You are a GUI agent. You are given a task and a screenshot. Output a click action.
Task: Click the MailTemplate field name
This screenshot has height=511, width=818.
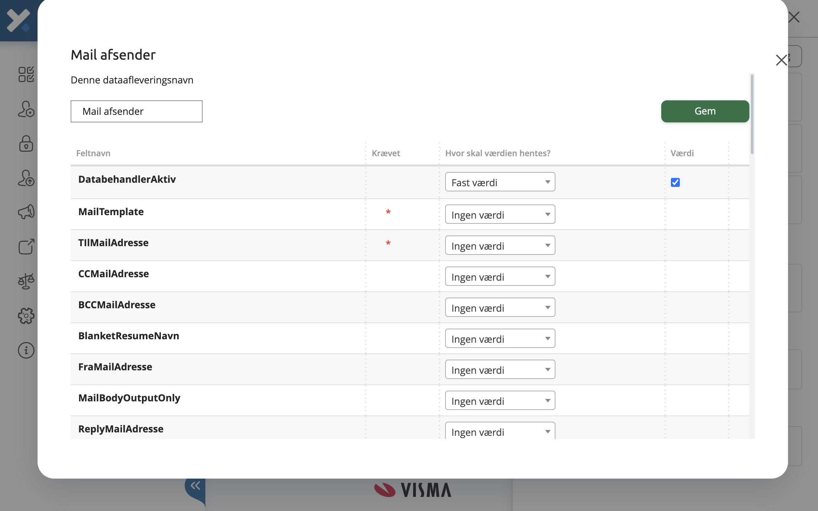111,212
